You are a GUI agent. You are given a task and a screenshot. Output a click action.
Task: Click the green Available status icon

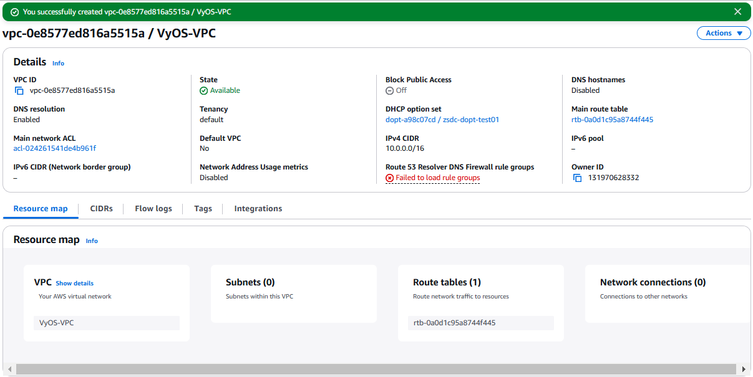pyautogui.click(x=203, y=91)
